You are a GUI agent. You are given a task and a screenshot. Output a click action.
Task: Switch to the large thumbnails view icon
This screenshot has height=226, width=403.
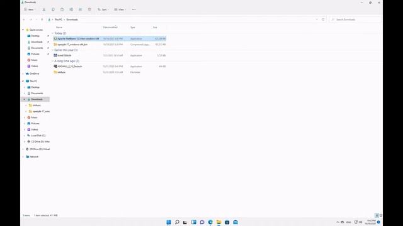point(380,215)
